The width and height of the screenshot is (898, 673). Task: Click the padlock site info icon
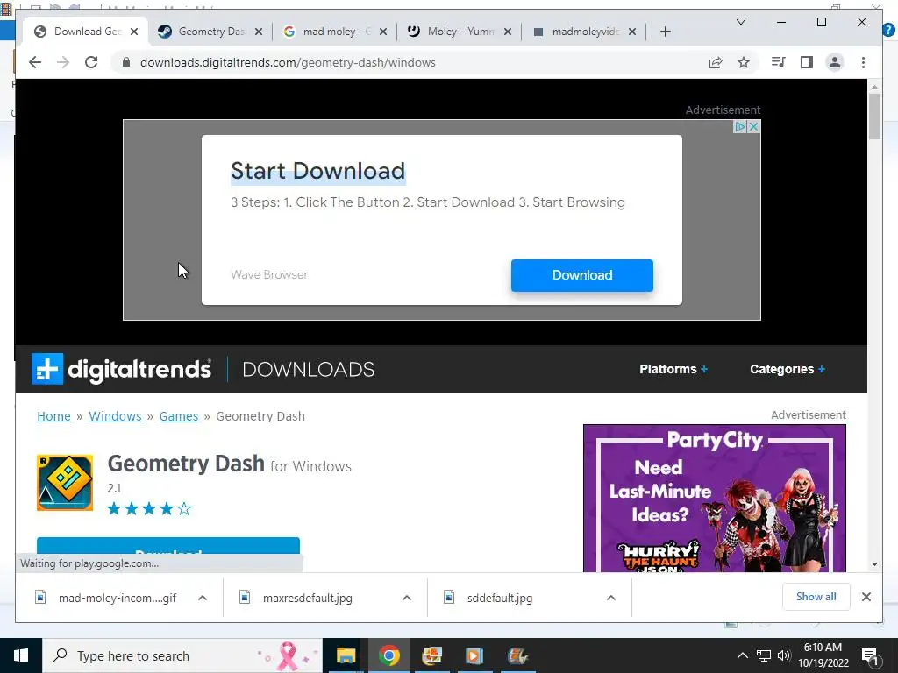point(126,62)
